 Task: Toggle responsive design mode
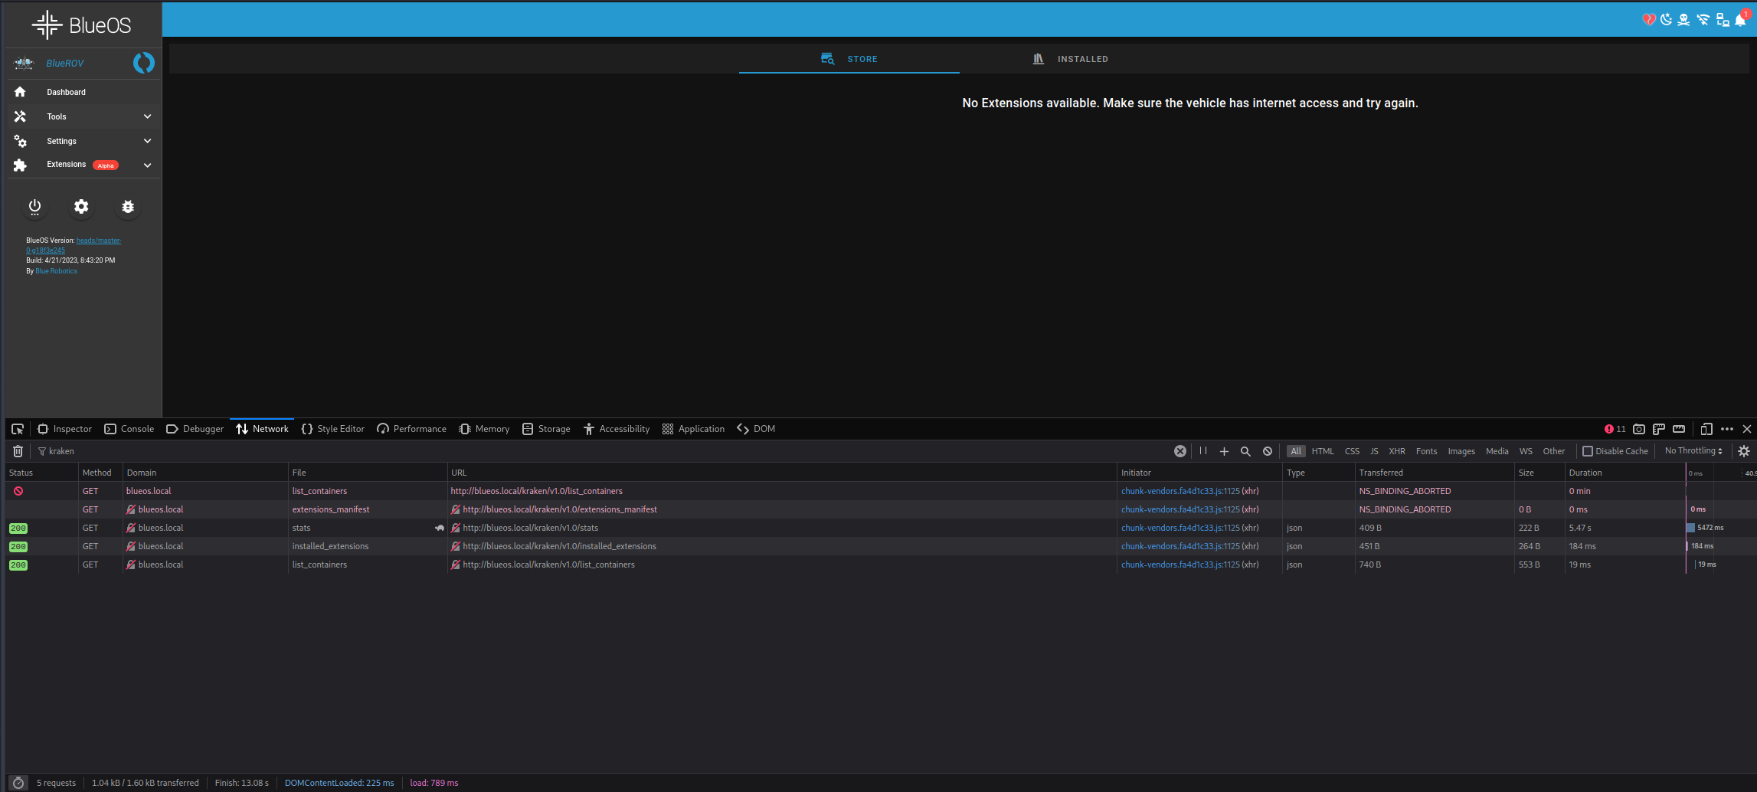click(1707, 429)
